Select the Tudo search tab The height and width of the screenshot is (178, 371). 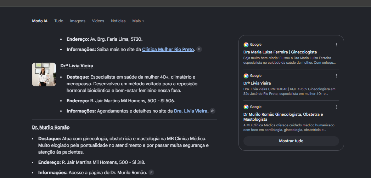coord(59,21)
